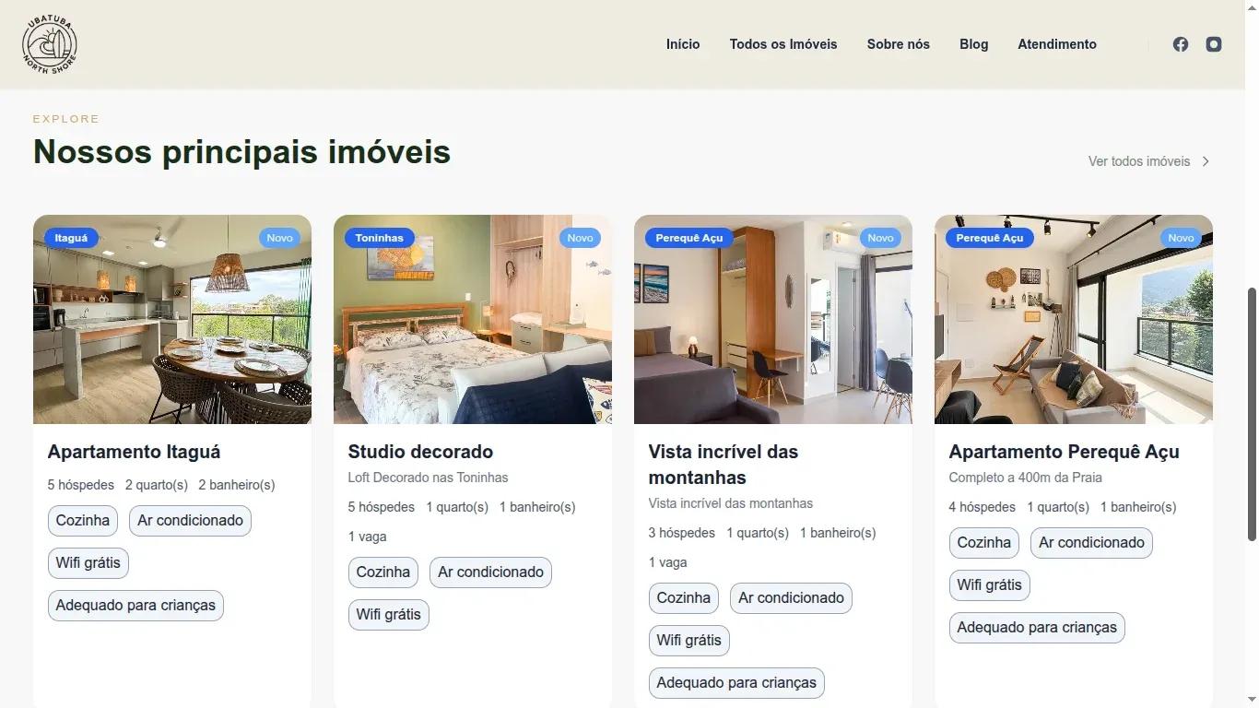Navigate to the Sobre nós page

(x=898, y=44)
